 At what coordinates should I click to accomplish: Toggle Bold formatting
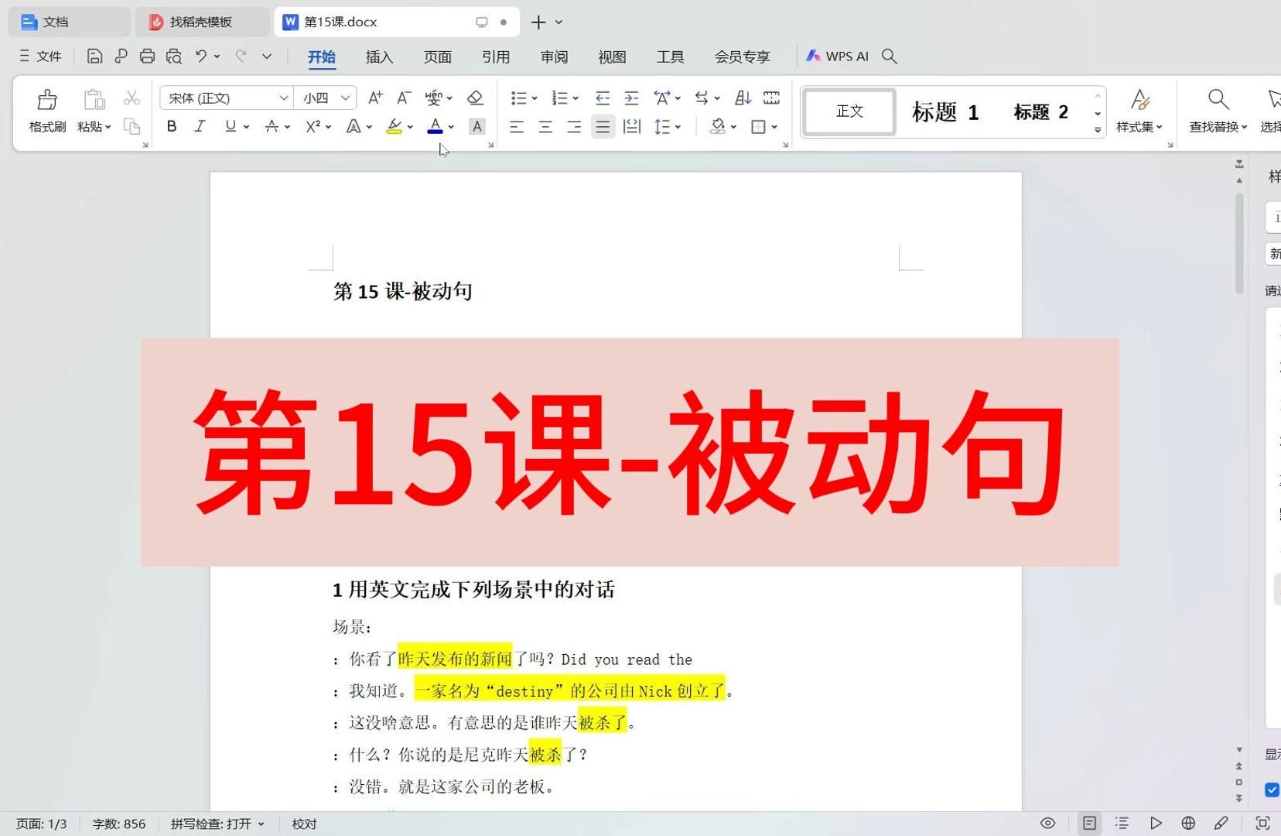[x=172, y=126]
